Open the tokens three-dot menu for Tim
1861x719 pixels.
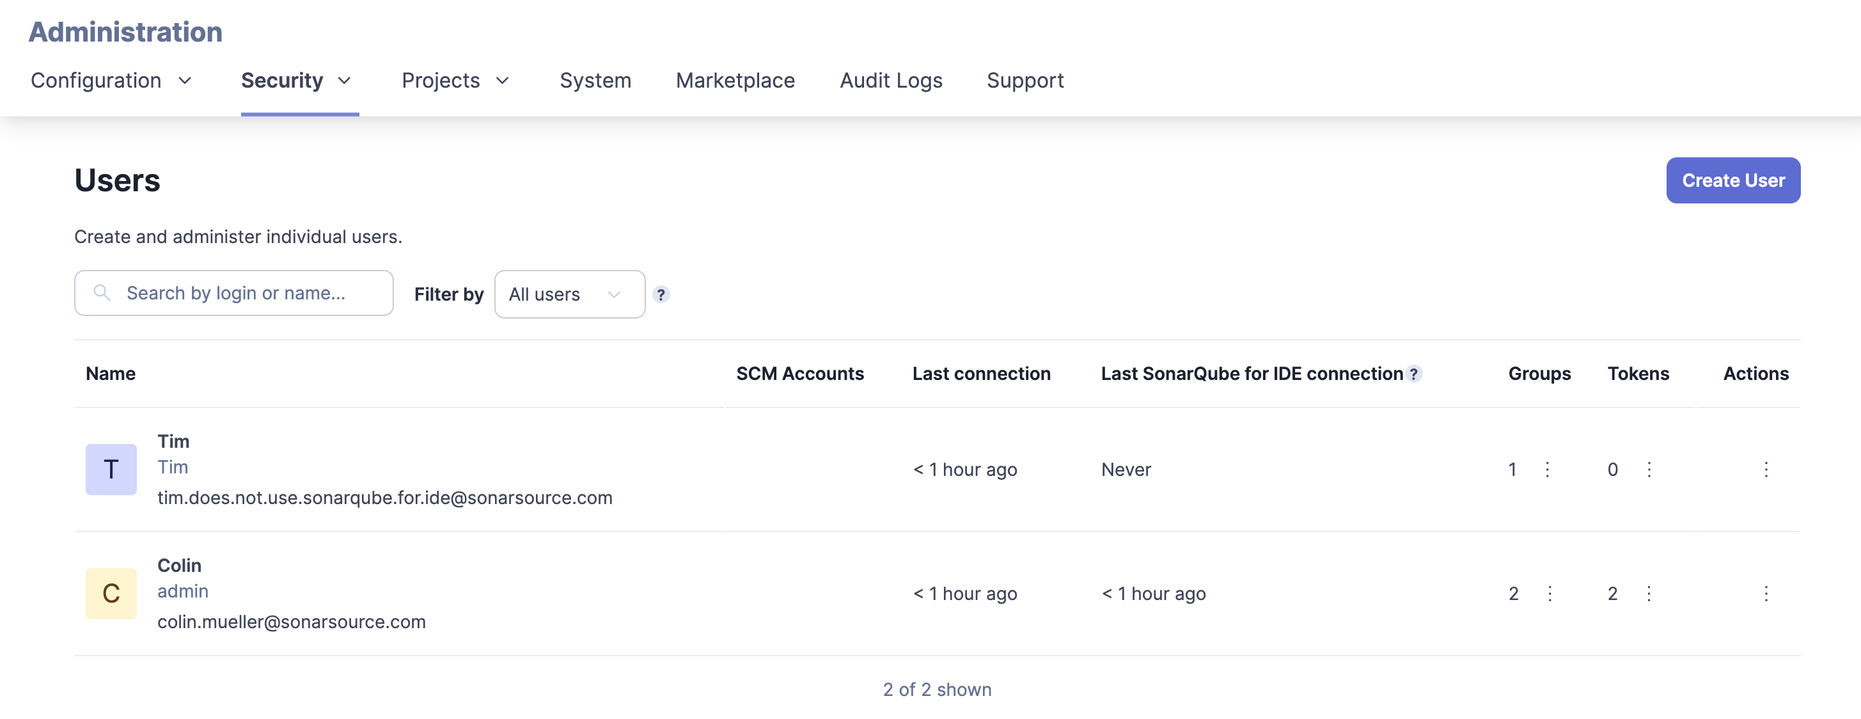click(x=1649, y=470)
